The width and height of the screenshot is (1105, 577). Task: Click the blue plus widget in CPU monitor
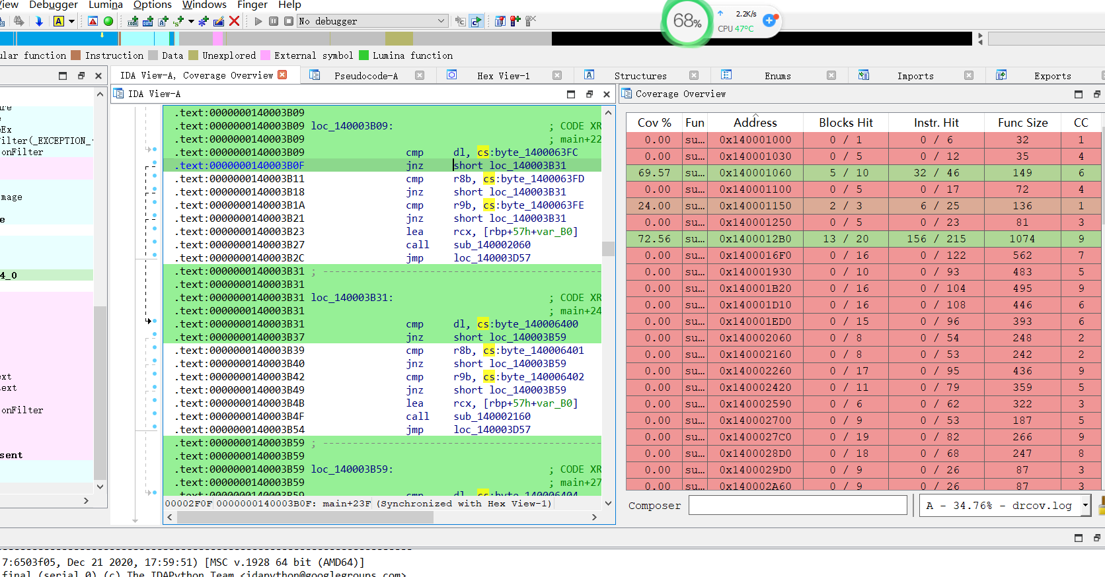pyautogui.click(x=769, y=20)
